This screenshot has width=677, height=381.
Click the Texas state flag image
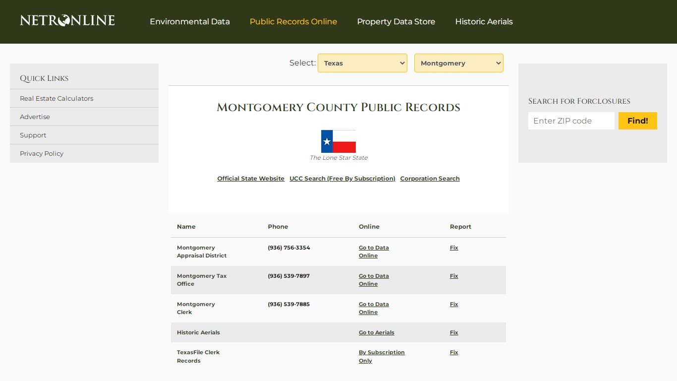pyautogui.click(x=338, y=141)
